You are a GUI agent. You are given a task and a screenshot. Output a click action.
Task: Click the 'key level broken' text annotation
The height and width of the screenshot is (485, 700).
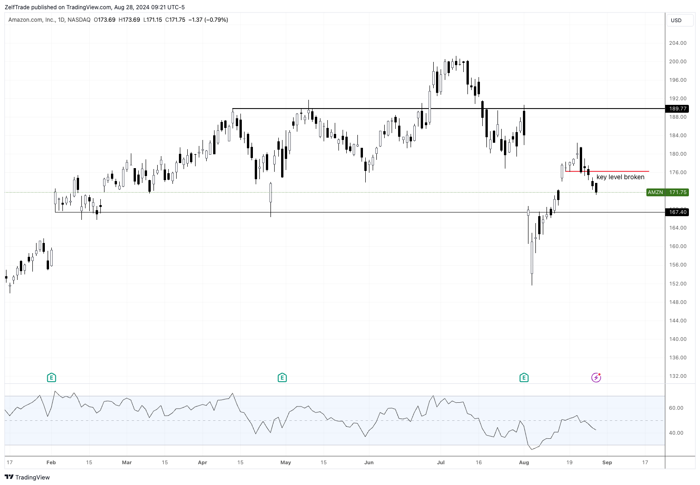(x=620, y=177)
